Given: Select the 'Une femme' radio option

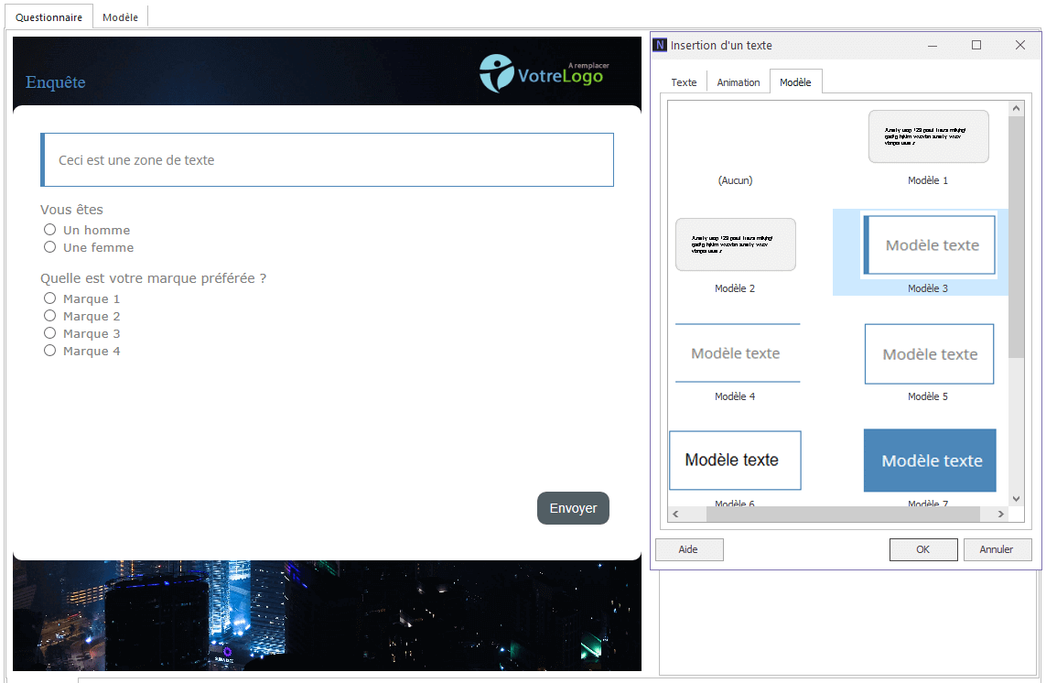Looking at the screenshot, I should [x=50, y=247].
